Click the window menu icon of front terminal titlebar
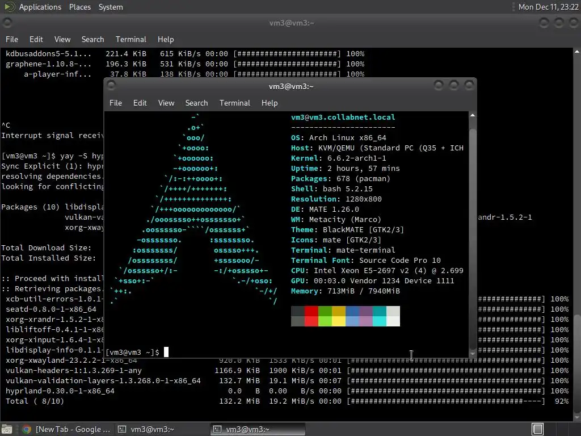The image size is (581, 436). pos(111,86)
